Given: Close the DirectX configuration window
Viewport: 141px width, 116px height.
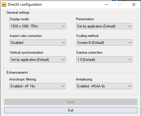Looking at the screenshot, I should [x=134, y=4].
